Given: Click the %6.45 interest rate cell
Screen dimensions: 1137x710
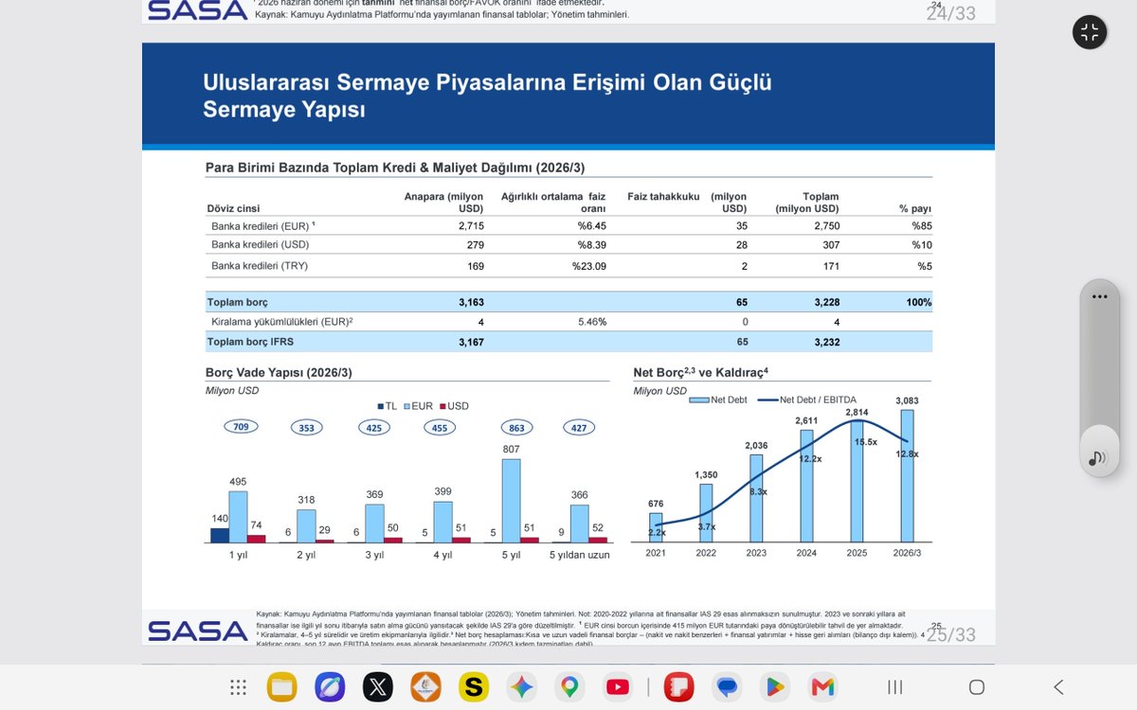Looking at the screenshot, I should tap(591, 226).
